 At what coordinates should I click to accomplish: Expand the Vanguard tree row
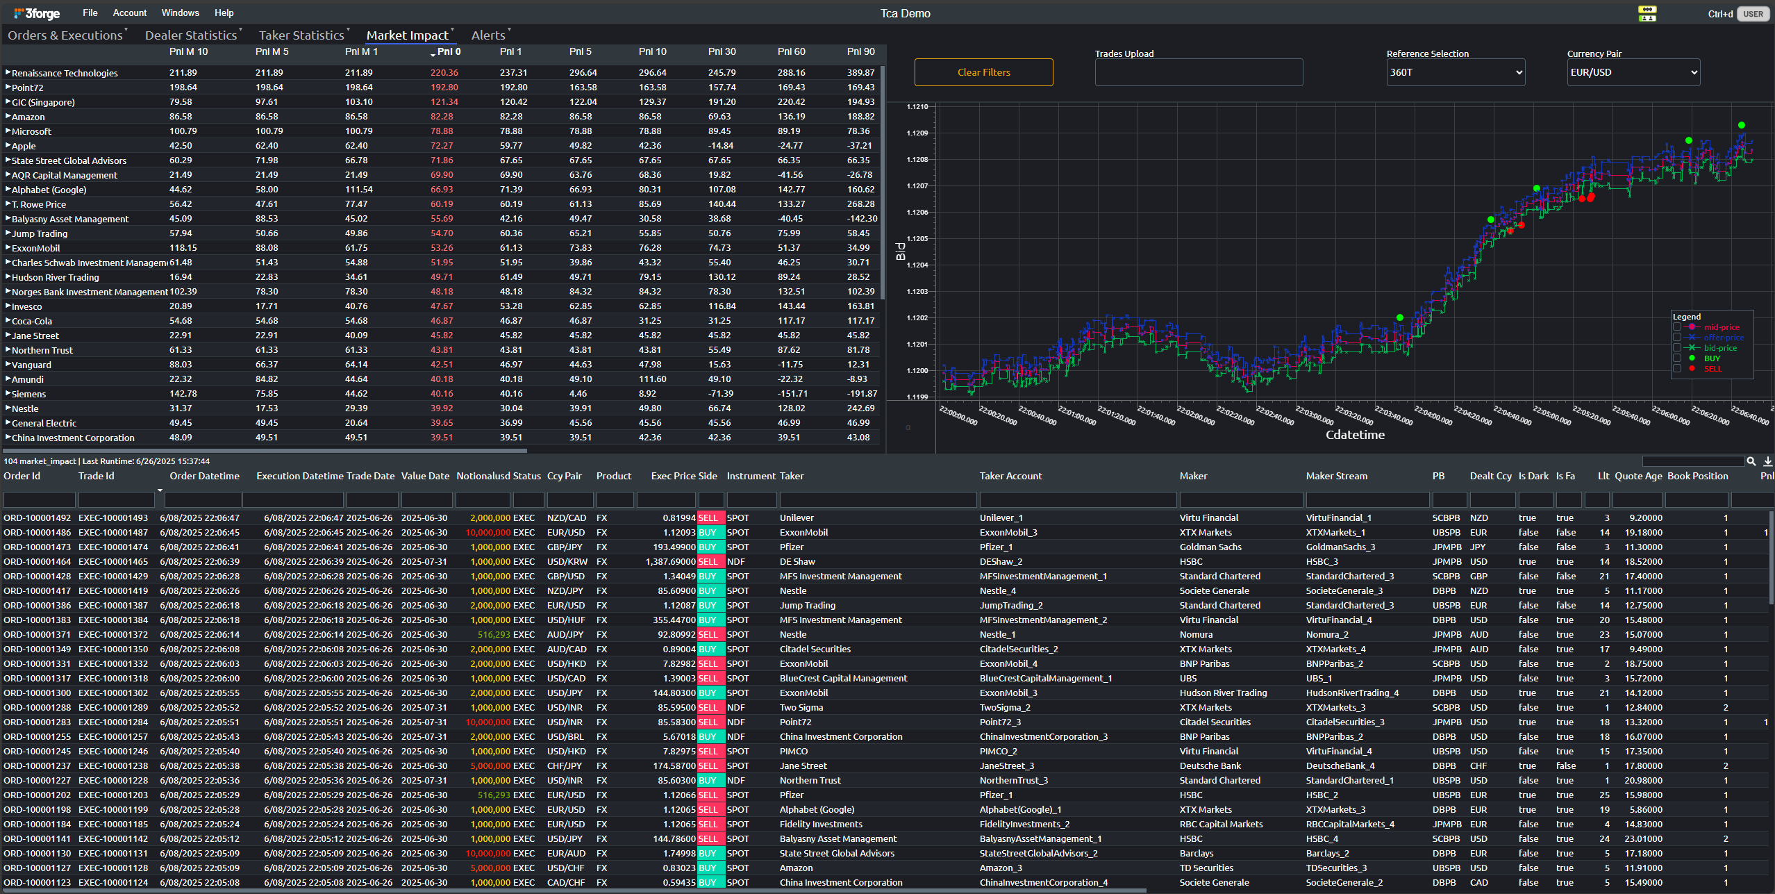coord(8,364)
